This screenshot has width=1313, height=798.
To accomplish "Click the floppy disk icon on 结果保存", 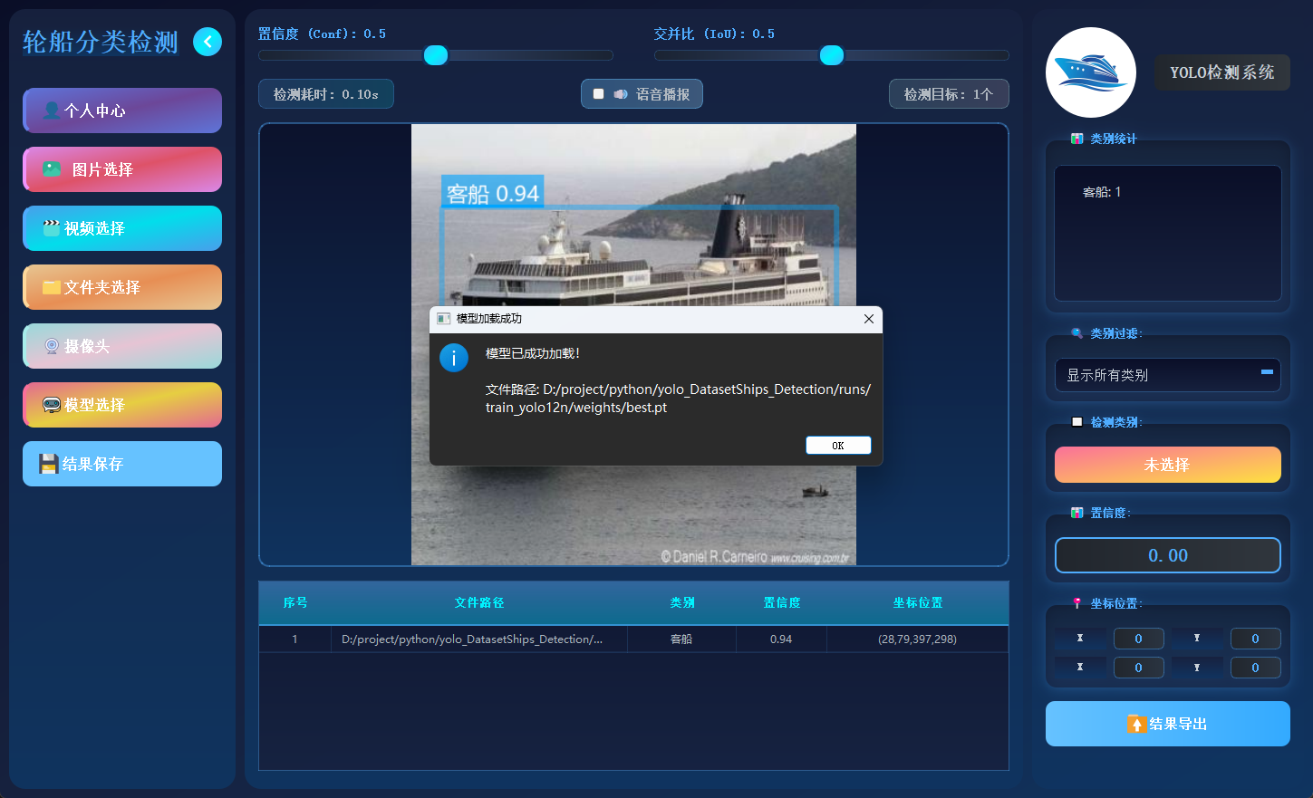I will (49, 464).
